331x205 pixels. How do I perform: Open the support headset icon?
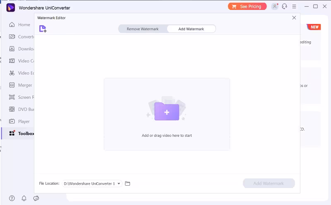point(284,7)
